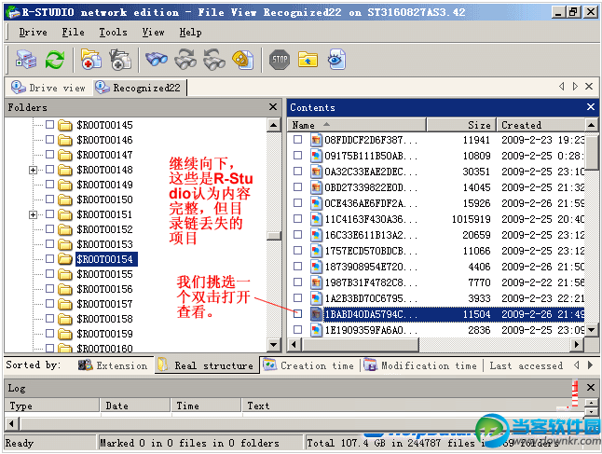This screenshot has height=454, width=602.
Task: Open the View menu
Action: pyautogui.click(x=153, y=33)
